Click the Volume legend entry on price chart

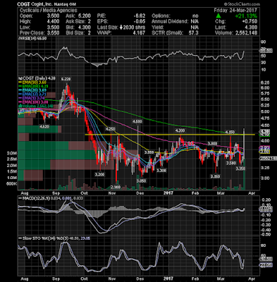point(35,106)
